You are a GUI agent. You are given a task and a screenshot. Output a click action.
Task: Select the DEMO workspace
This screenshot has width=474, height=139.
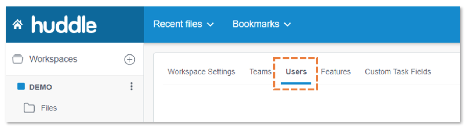40,87
